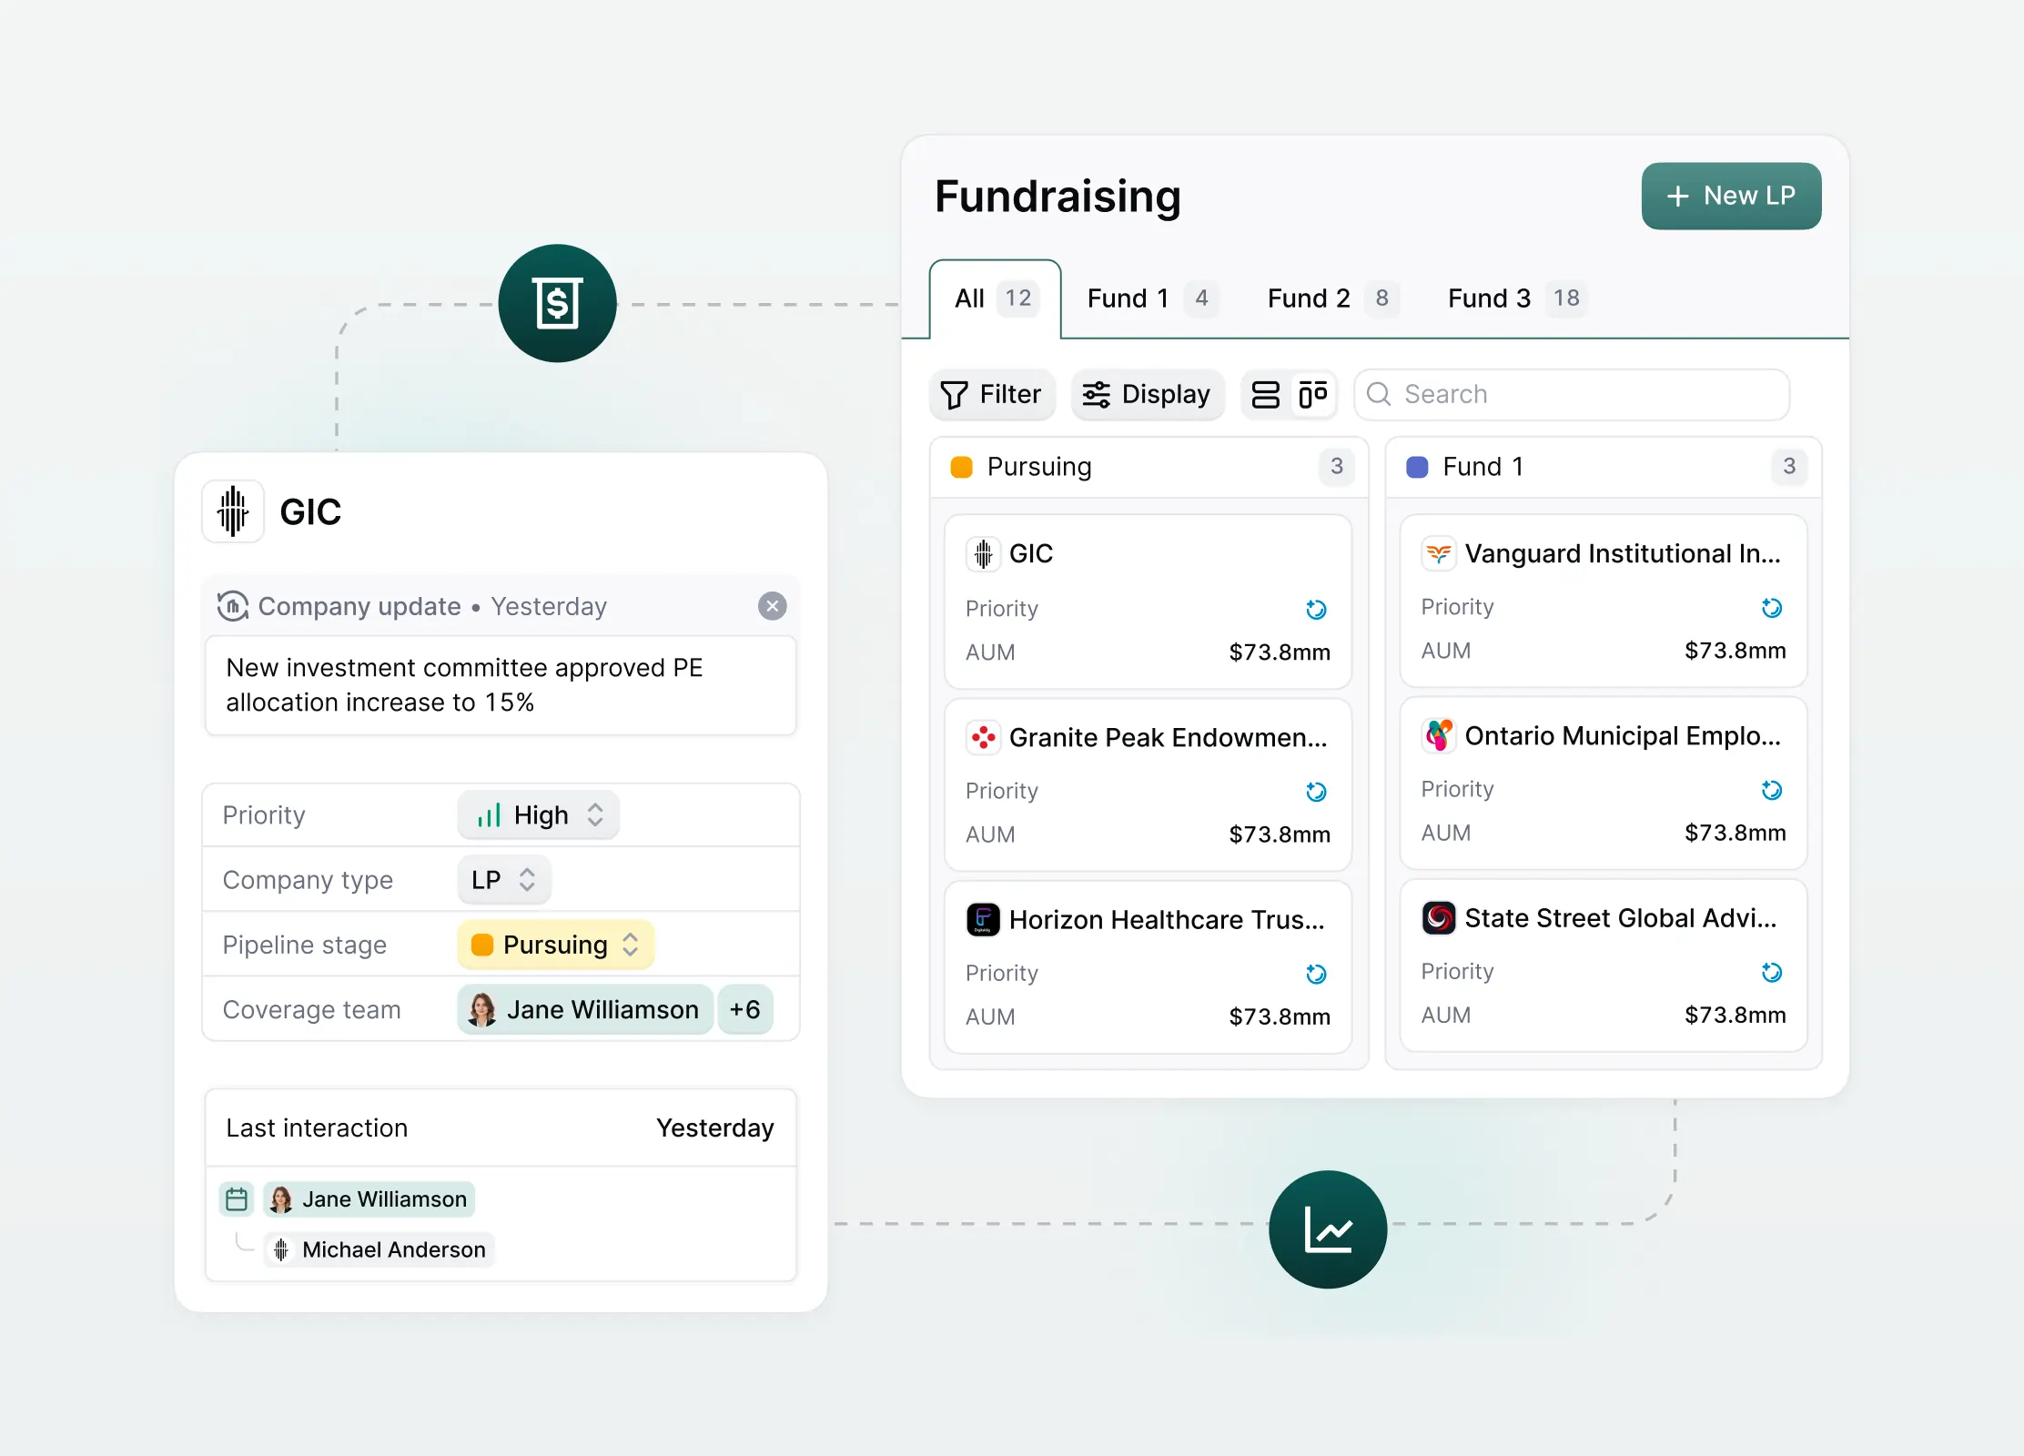Click the GIC logo in detail card header
The height and width of the screenshot is (1456, 2024).
[x=233, y=511]
